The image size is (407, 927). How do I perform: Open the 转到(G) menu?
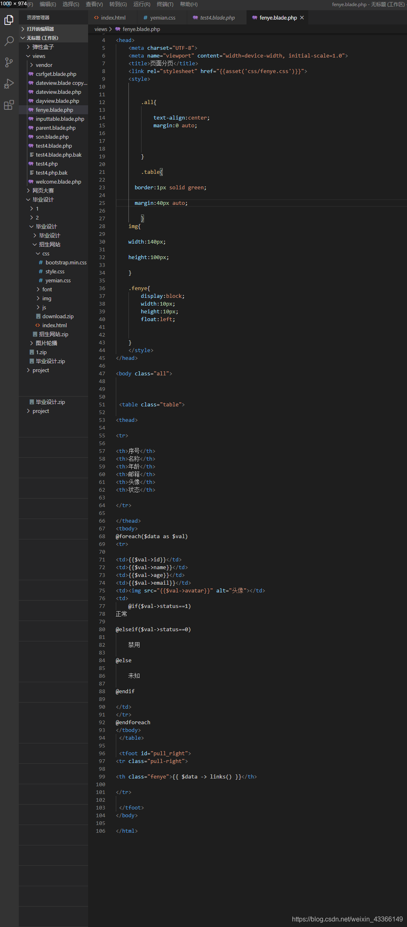118,4
